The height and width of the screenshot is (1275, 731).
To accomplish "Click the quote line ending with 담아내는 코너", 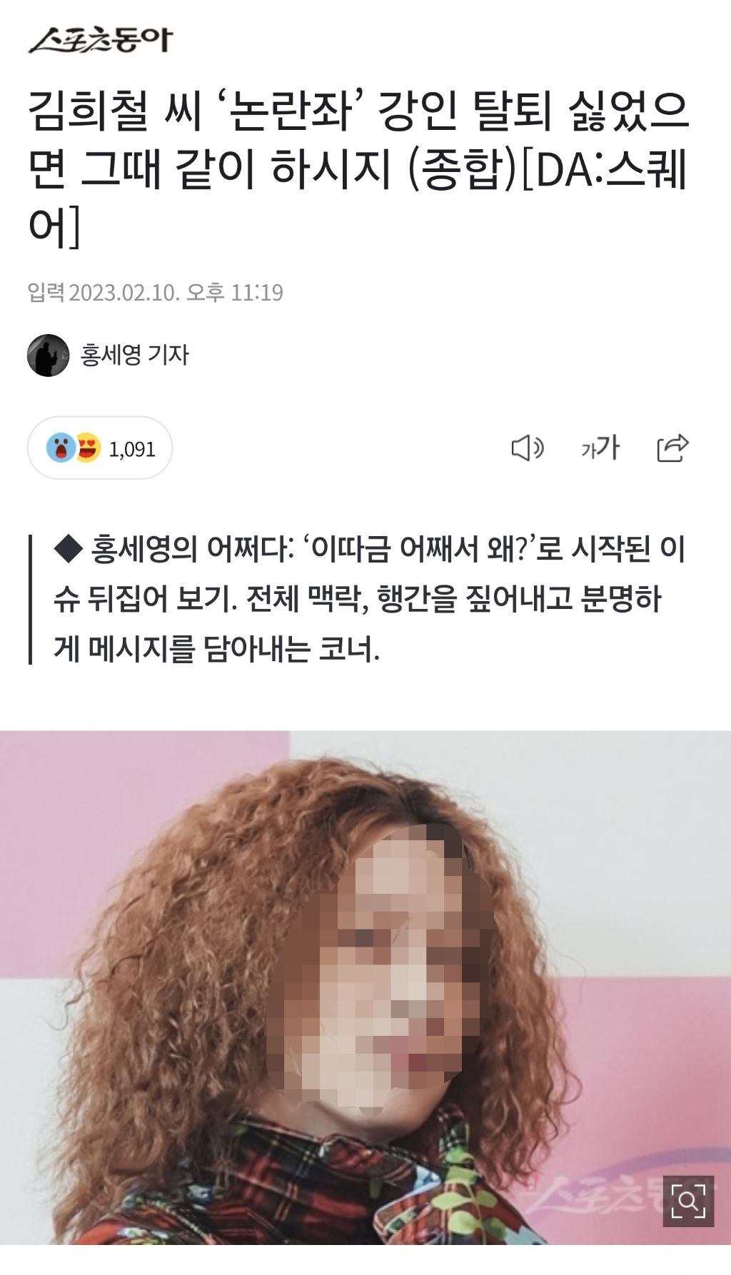I will (216, 649).
